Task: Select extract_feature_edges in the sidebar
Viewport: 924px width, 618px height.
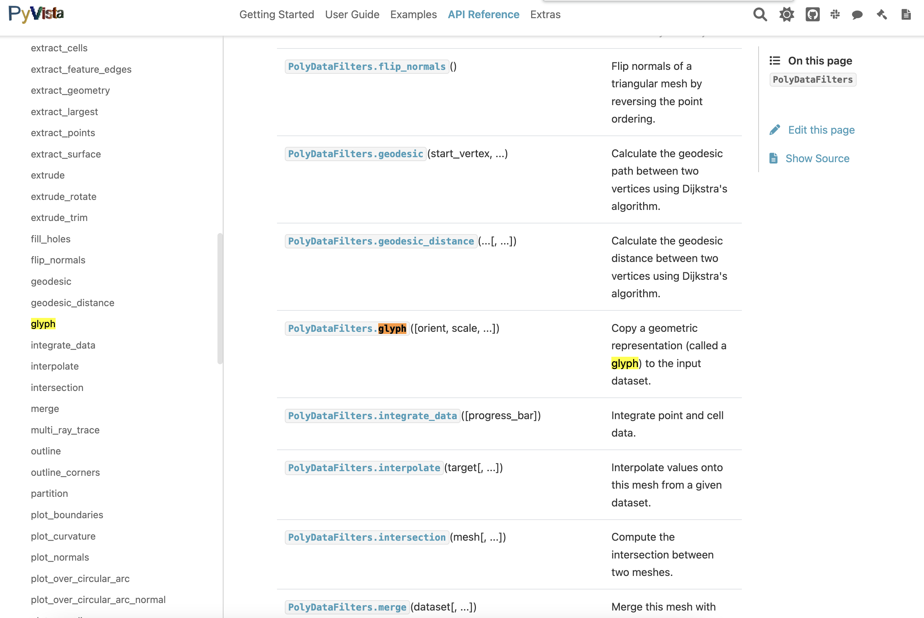Action: pyautogui.click(x=81, y=69)
